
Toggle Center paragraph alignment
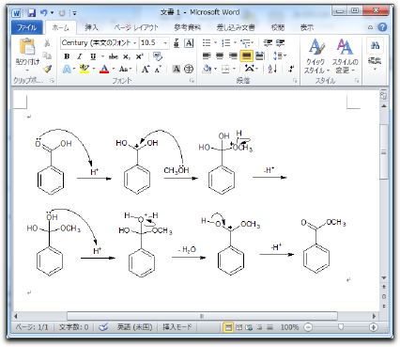click(220, 56)
